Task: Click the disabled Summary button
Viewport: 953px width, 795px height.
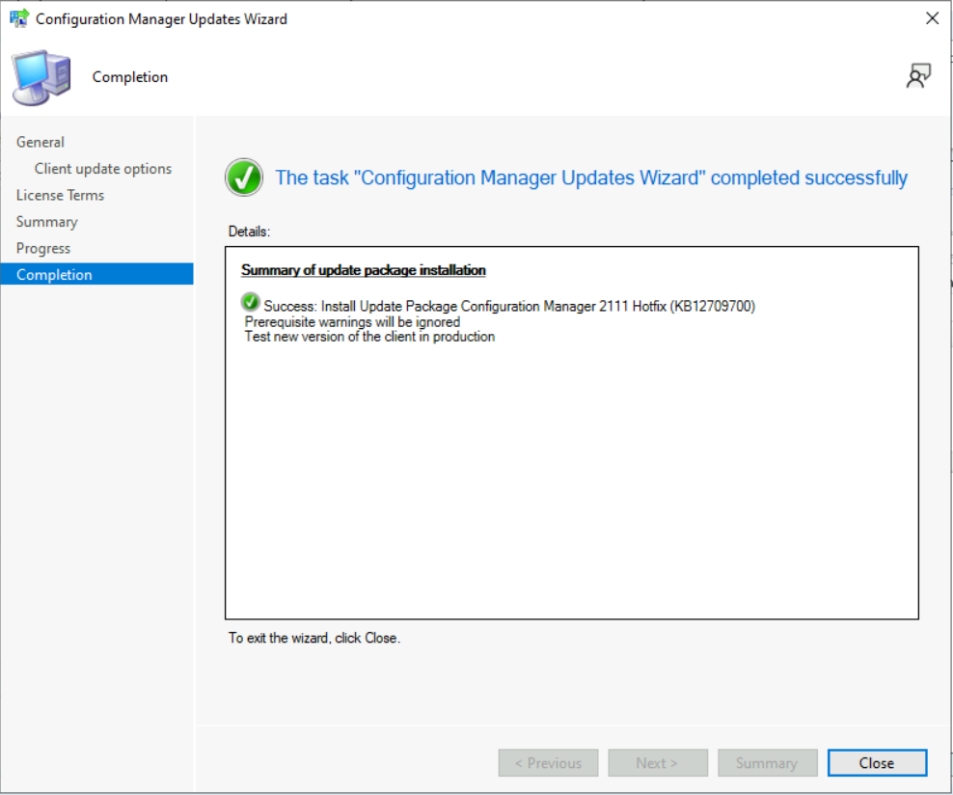Action: (x=767, y=763)
